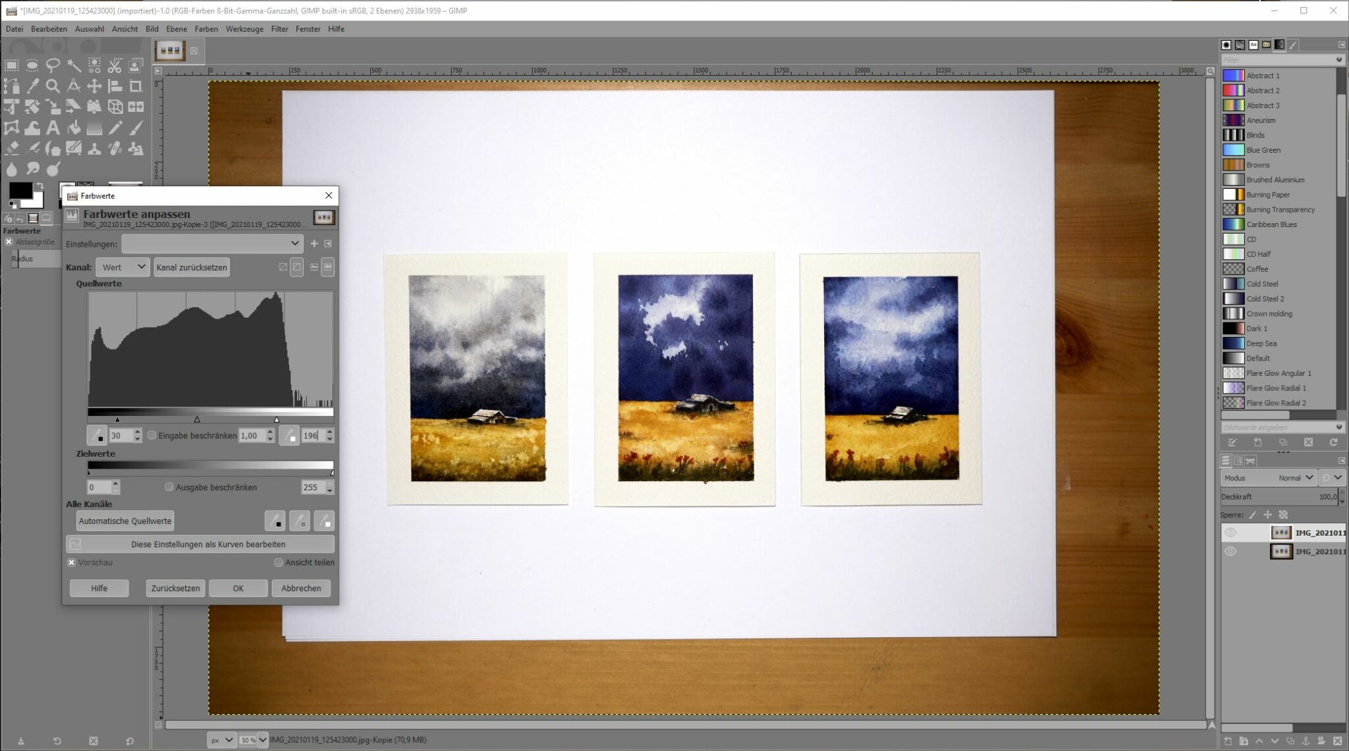Select the Clone stamp tool

tap(94, 149)
